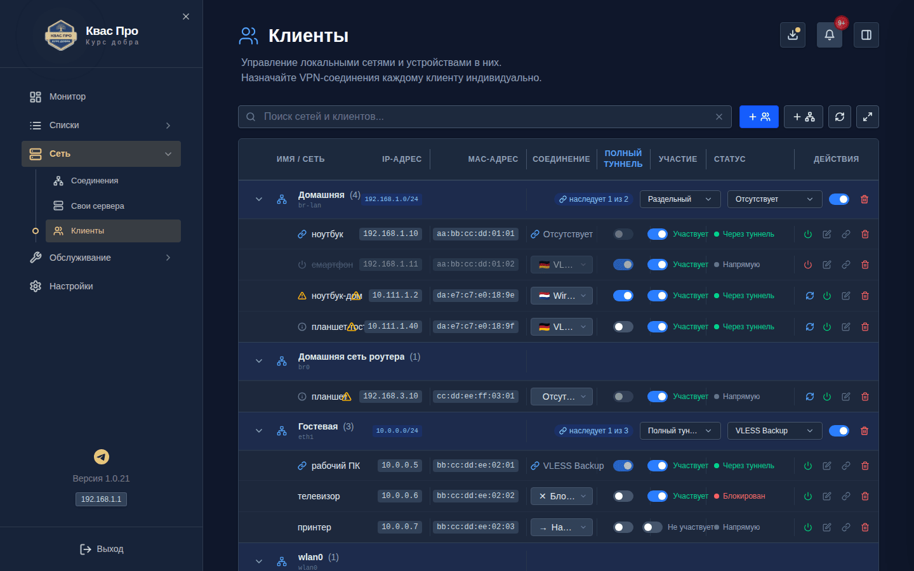Click 'наследует 1 из 3' link

point(593,431)
